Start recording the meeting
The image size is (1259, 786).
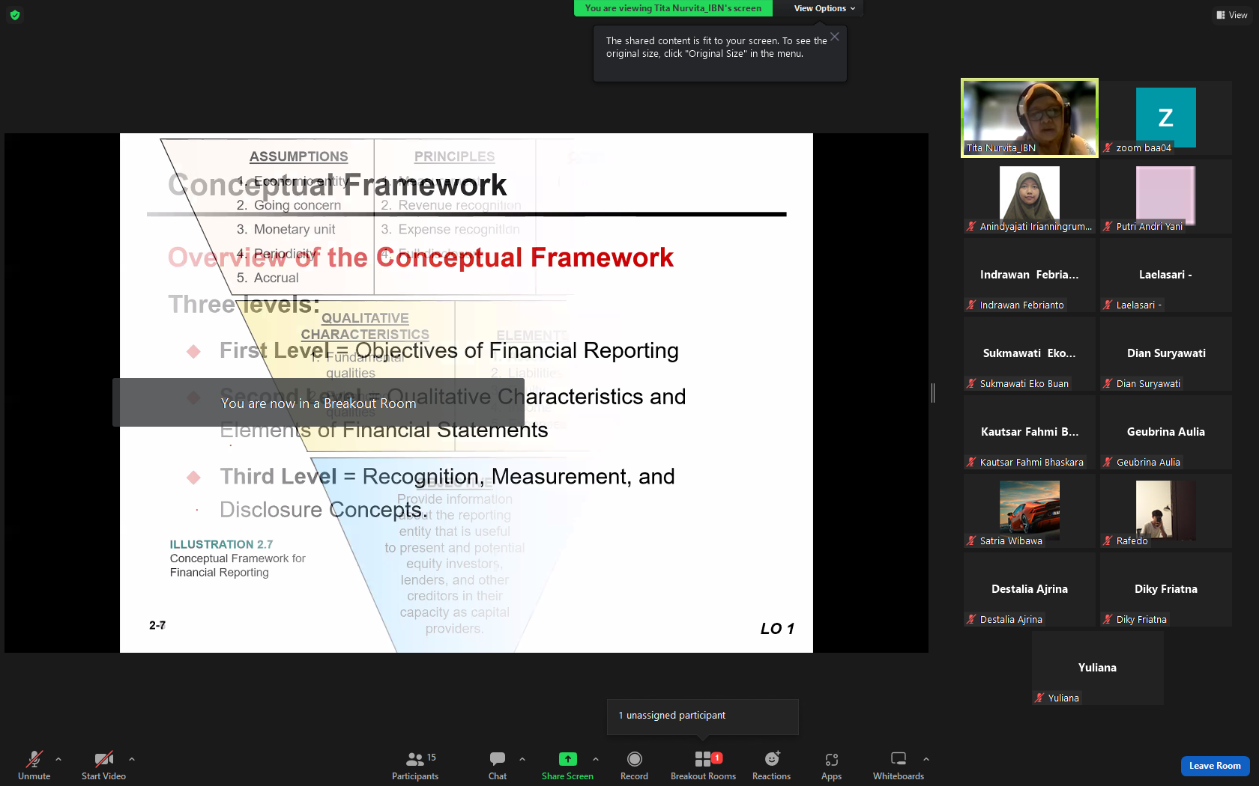634,765
